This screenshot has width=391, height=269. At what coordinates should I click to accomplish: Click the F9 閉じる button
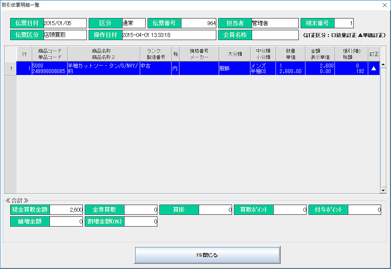[x=207, y=255]
